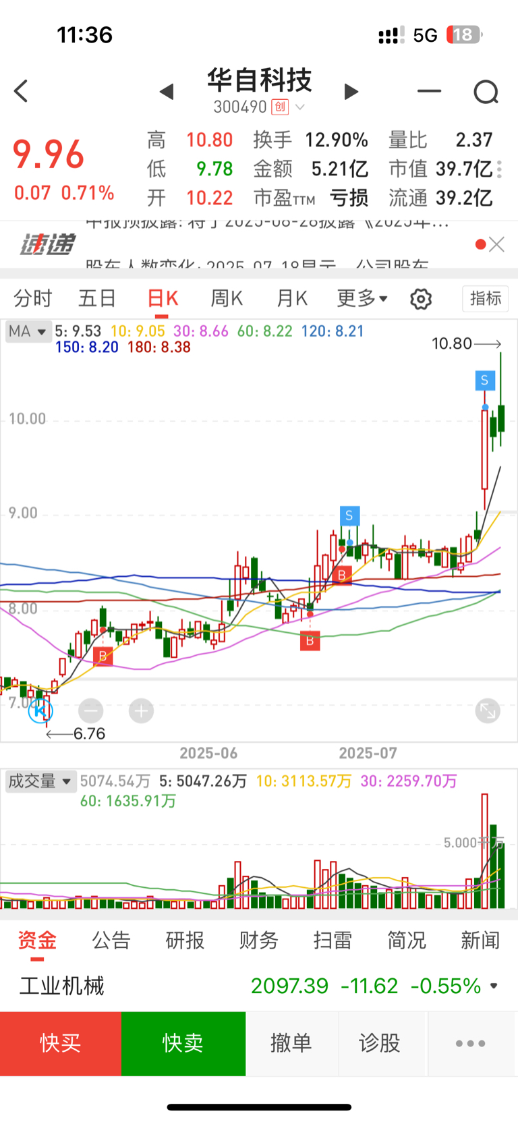The image size is (518, 1122).
Task: Open search with the magnifier icon
Action: click(486, 92)
